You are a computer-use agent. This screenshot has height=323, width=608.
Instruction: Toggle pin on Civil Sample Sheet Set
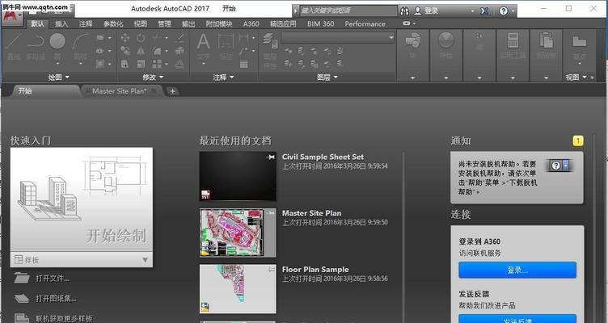[x=271, y=157]
